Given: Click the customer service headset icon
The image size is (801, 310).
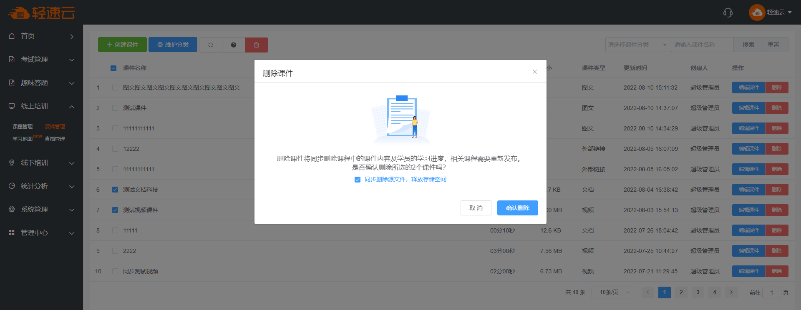Looking at the screenshot, I should [728, 12].
